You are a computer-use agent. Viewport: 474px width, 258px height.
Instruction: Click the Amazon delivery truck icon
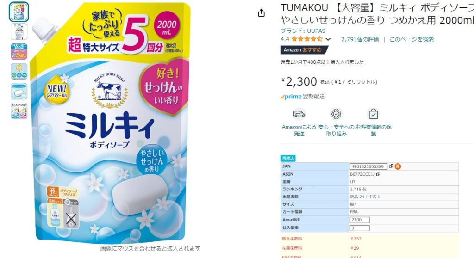[x=299, y=114]
